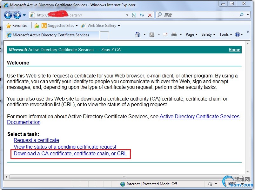Run search using the magnifier button
Viewport: 255px width, 190px height.
point(241,15)
